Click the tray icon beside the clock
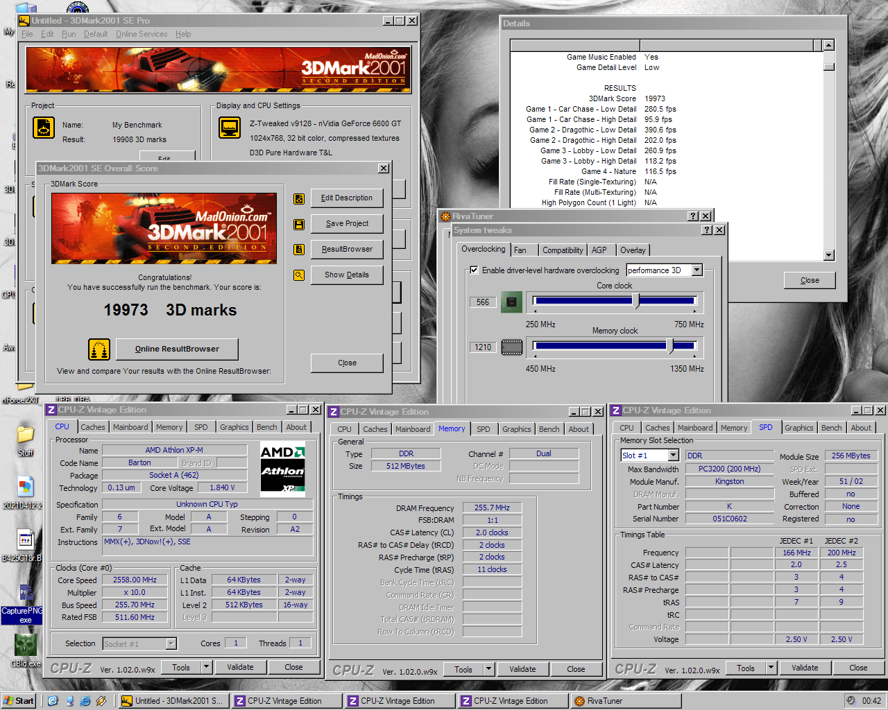 point(851,701)
